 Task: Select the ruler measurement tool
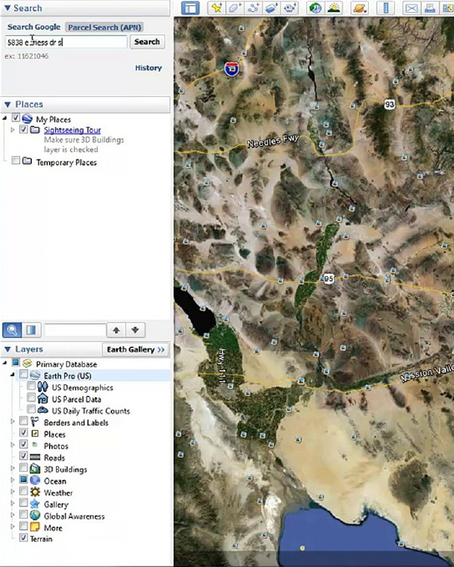386,9
